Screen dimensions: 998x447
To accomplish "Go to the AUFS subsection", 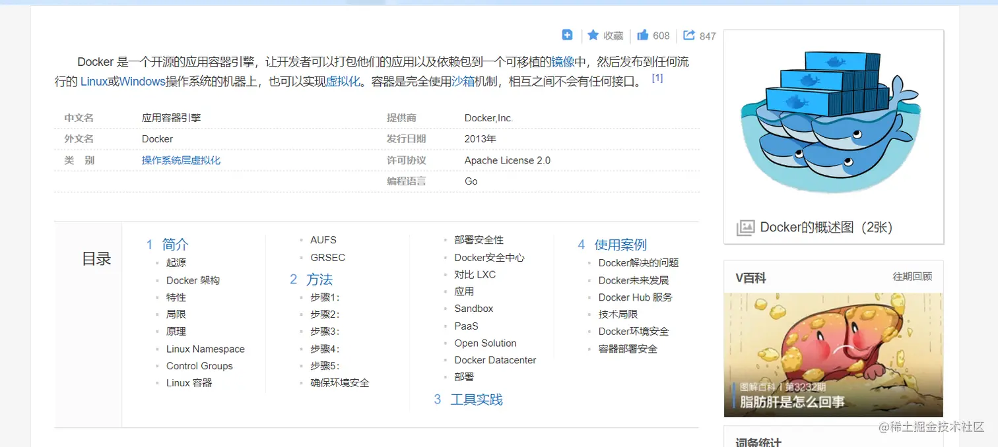I will [323, 240].
